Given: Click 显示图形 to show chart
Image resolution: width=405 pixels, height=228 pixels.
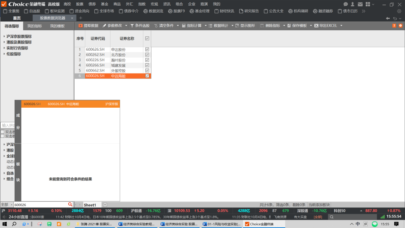Looking at the screenshot, I should click(245, 26).
